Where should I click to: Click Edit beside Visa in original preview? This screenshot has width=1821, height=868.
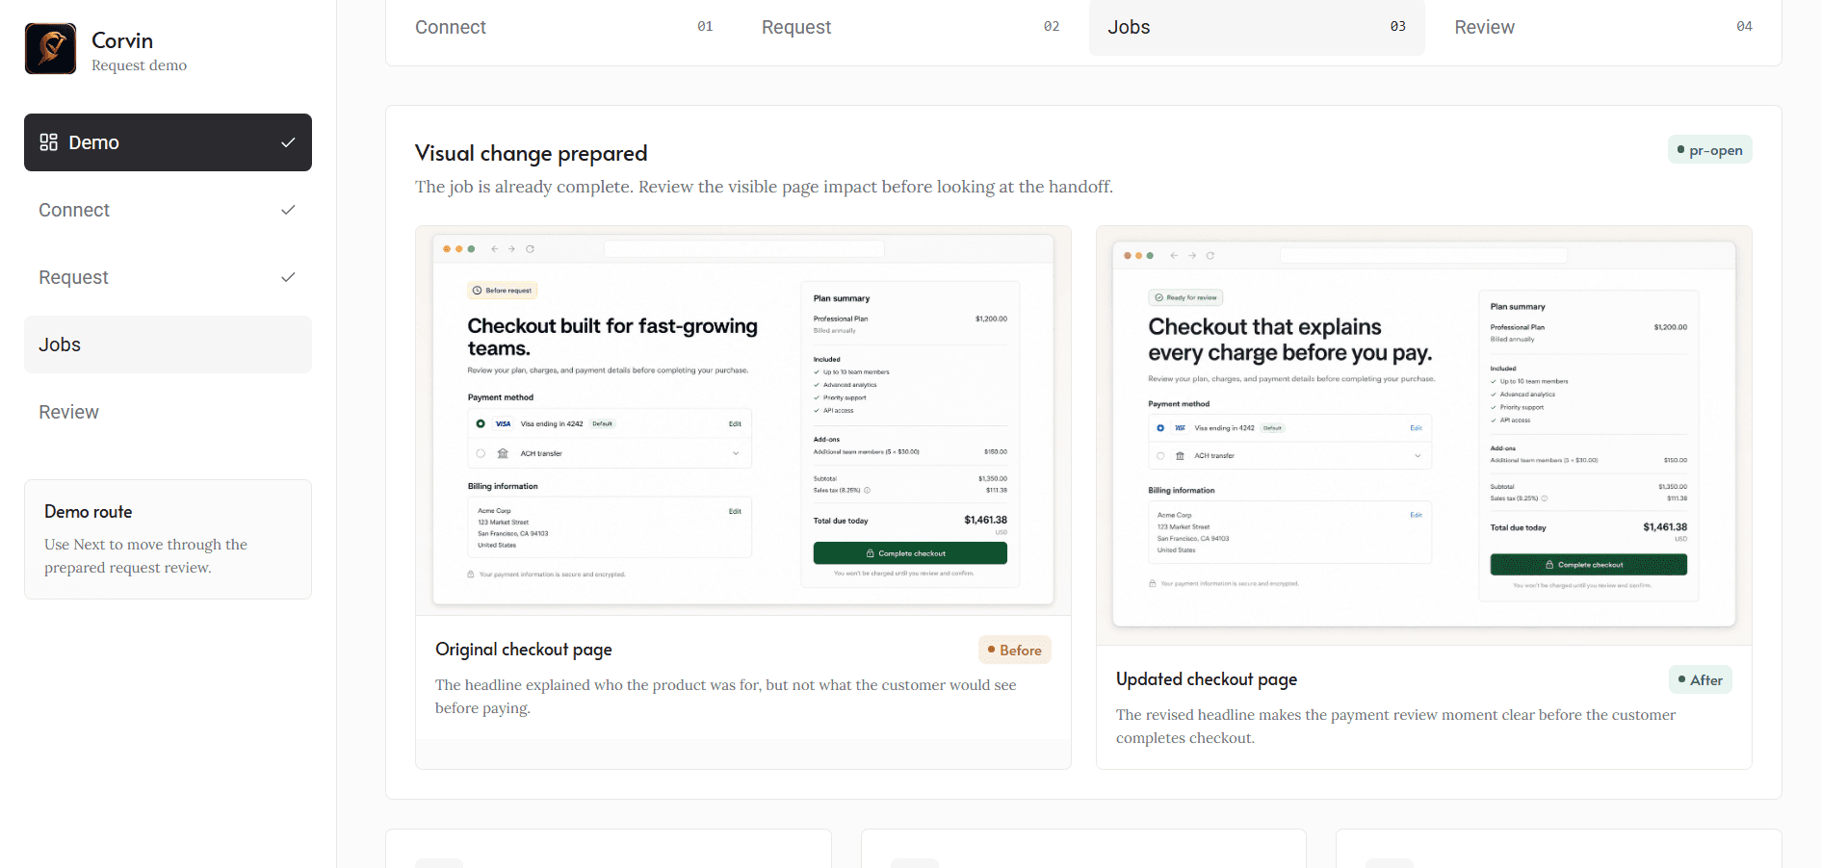coord(735,423)
